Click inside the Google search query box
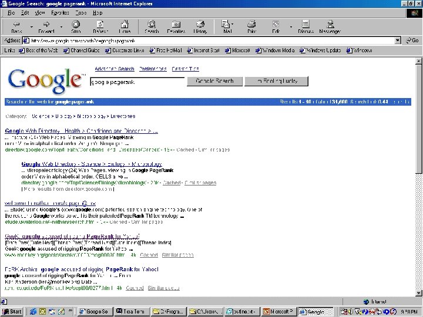The width and height of the screenshot is (423, 317). [137, 82]
